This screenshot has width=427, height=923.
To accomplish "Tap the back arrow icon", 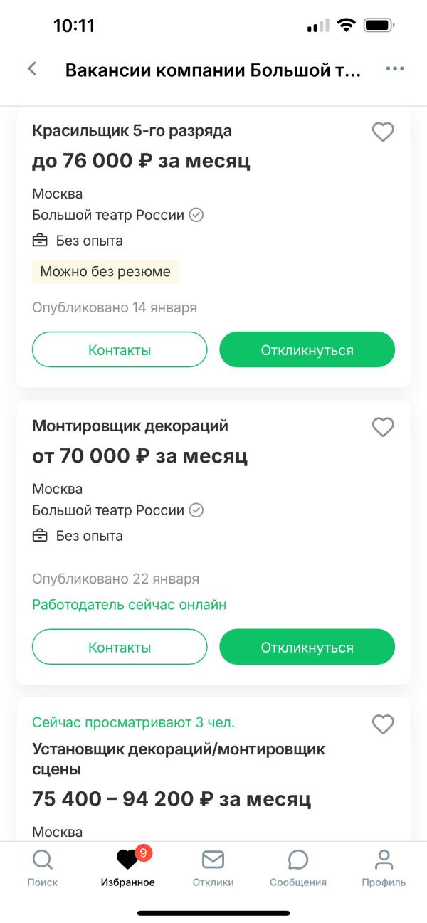I will (x=32, y=69).
